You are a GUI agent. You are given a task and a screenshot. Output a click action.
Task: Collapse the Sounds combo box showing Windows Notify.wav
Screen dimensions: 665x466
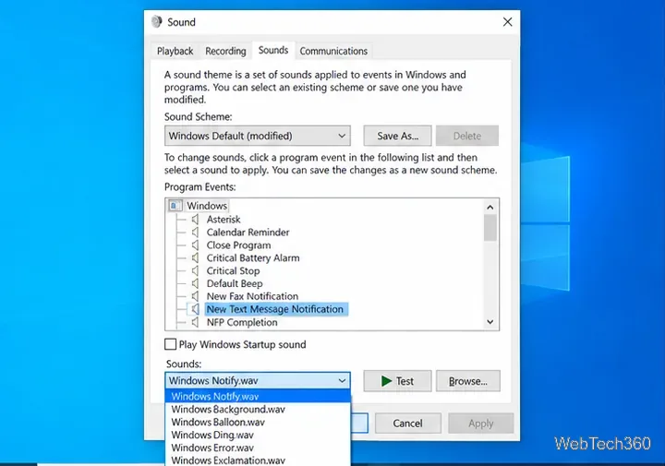258,380
